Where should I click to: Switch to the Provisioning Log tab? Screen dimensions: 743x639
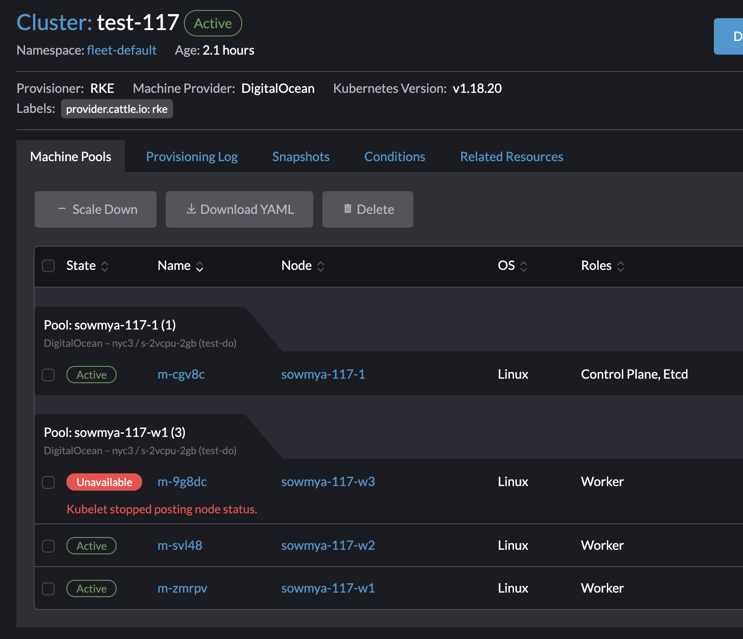pos(192,156)
